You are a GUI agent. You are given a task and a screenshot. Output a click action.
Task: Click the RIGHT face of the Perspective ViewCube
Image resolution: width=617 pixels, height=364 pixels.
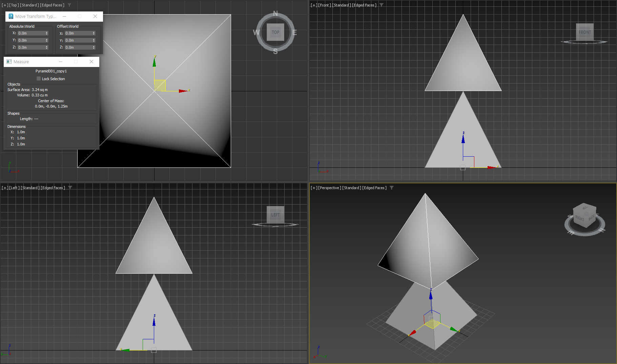580,218
